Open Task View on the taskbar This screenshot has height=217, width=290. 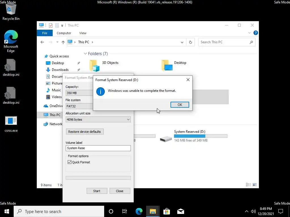pyautogui.click(x=125, y=211)
